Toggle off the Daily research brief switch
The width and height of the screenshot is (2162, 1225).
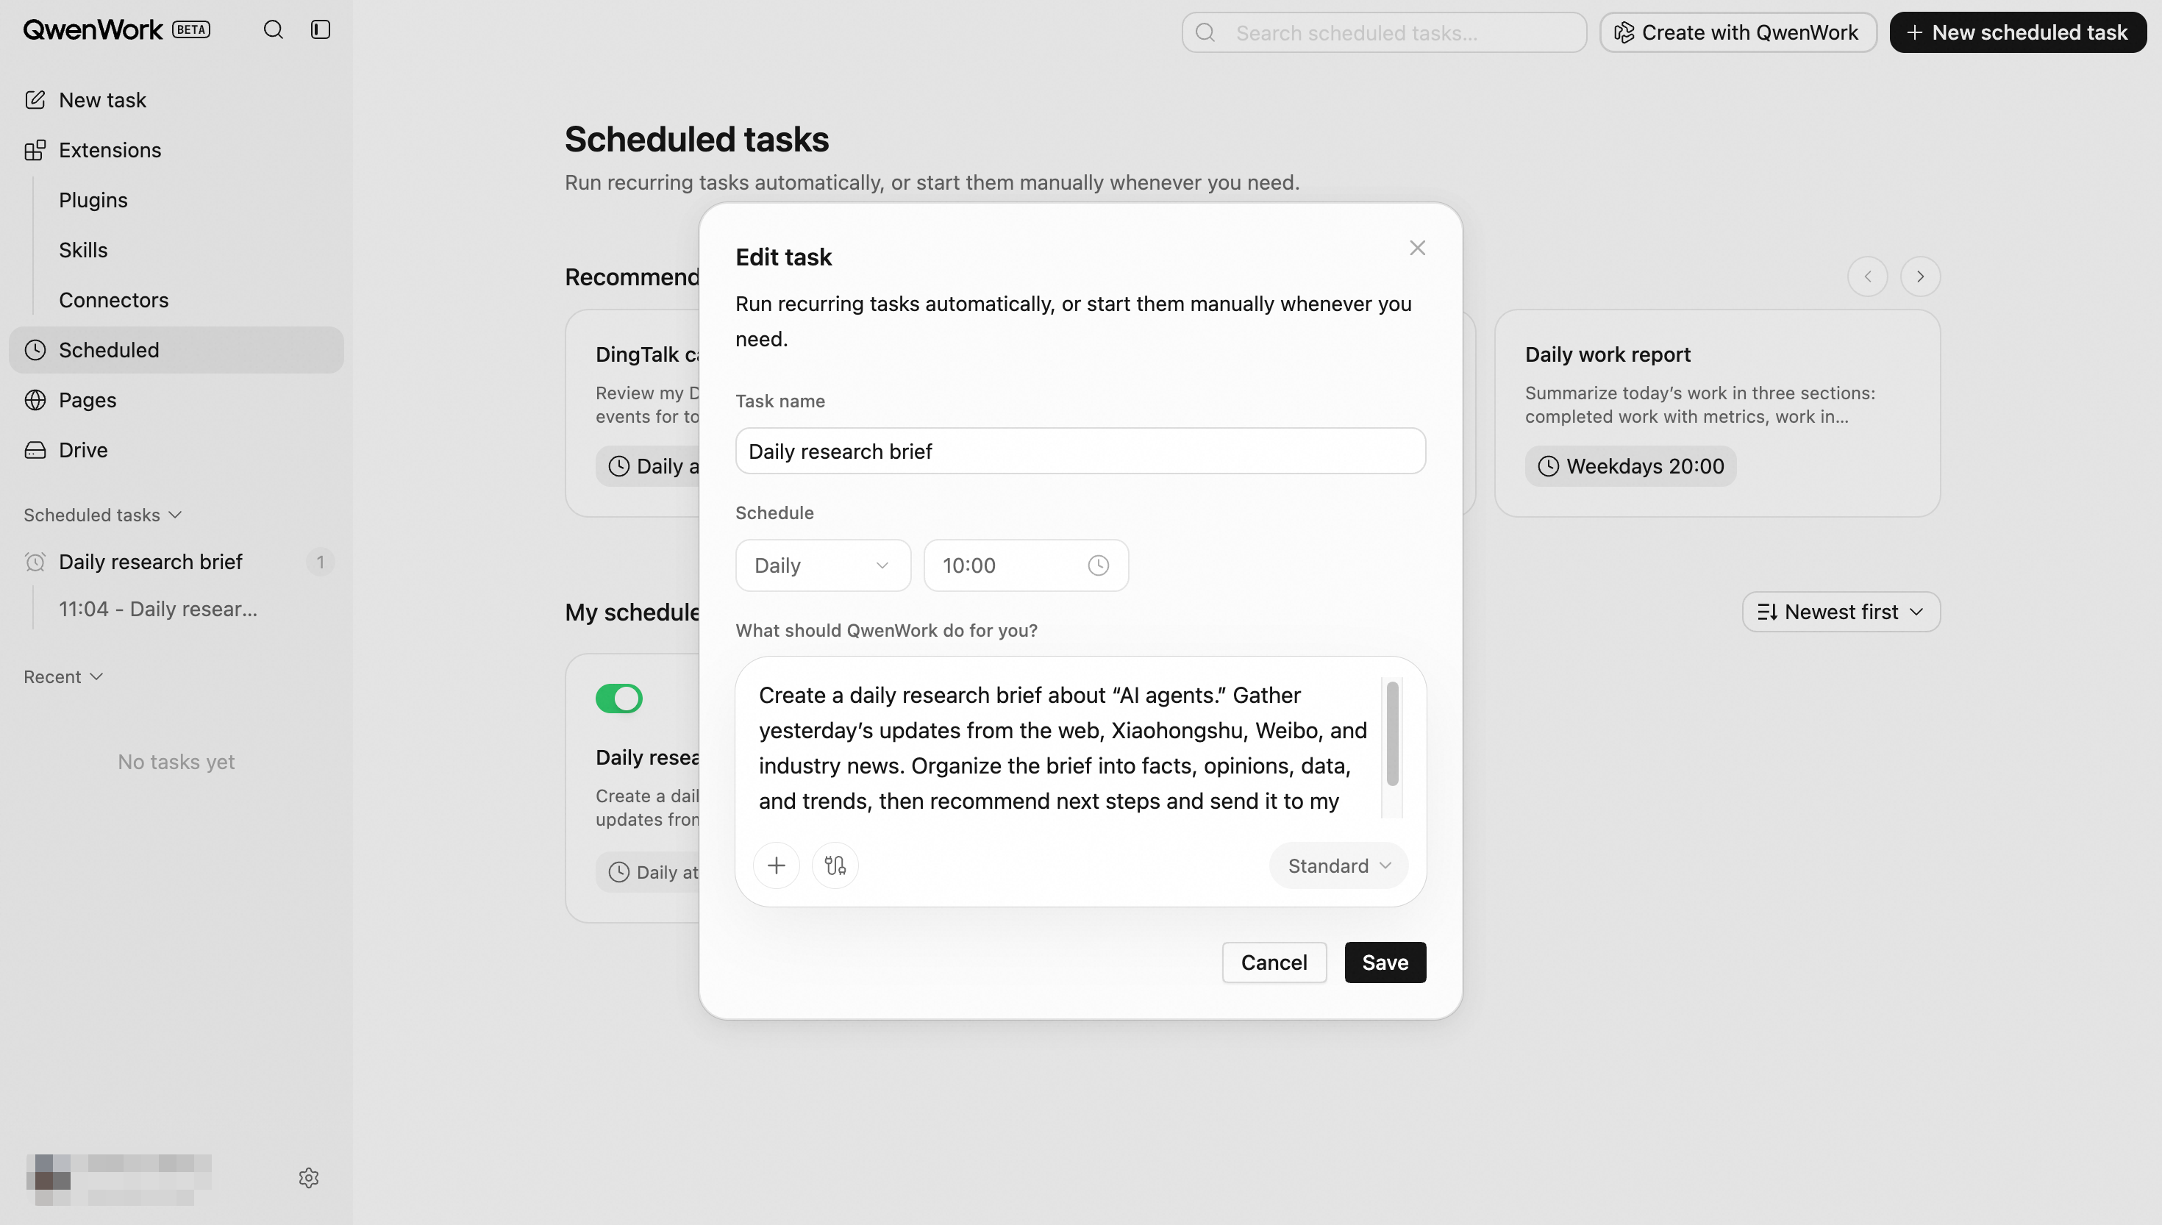click(x=618, y=699)
